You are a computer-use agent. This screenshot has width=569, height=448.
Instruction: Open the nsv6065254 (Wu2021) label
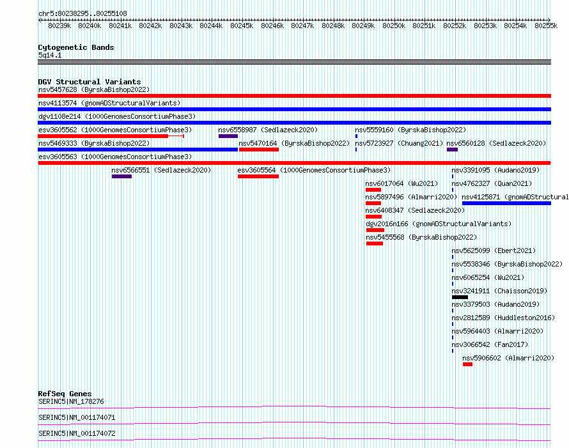click(x=488, y=277)
